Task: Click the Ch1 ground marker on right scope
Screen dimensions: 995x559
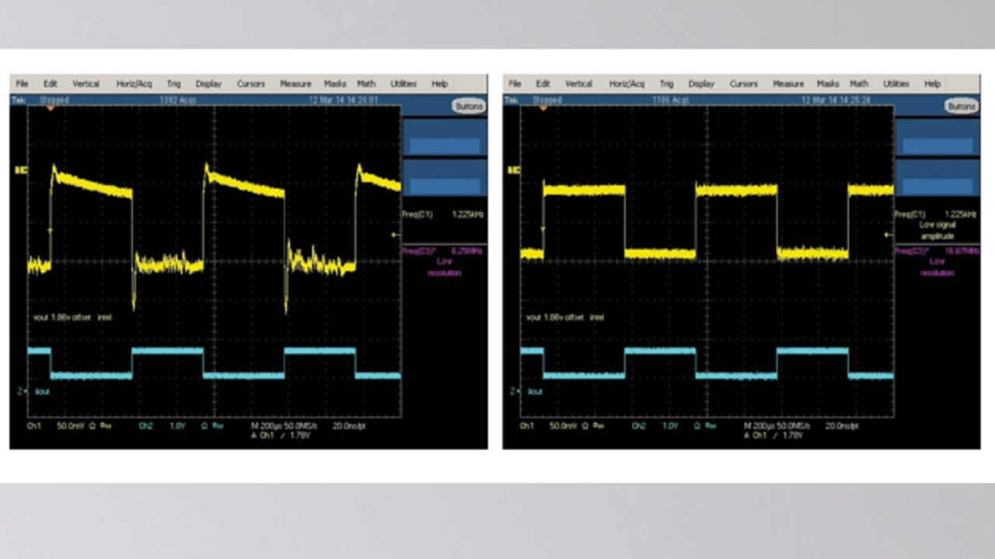Action: (514, 169)
